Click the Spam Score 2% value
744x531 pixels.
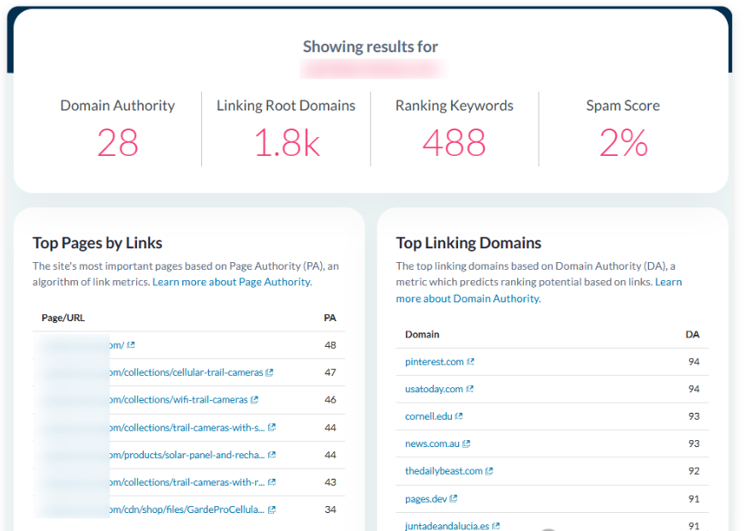[x=622, y=143]
